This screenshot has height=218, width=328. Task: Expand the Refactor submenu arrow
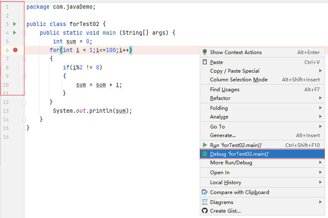[320, 98]
